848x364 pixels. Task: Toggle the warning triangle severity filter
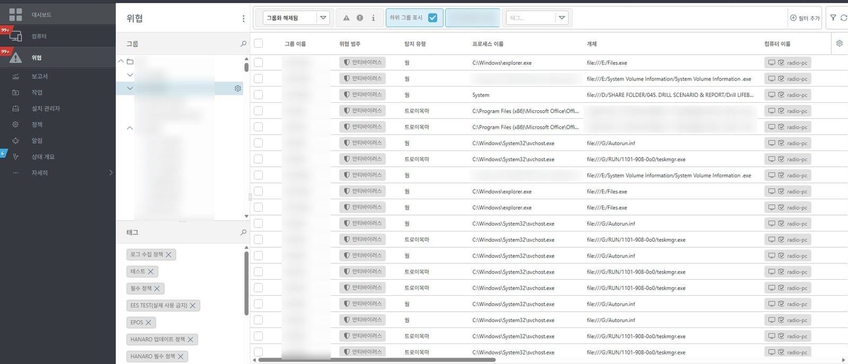[346, 18]
